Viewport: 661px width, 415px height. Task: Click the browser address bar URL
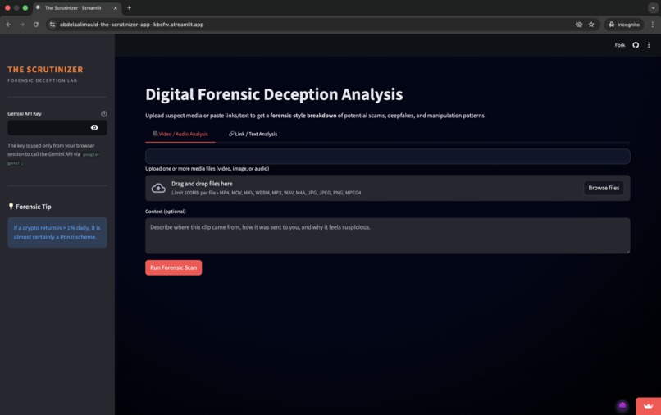pos(131,25)
